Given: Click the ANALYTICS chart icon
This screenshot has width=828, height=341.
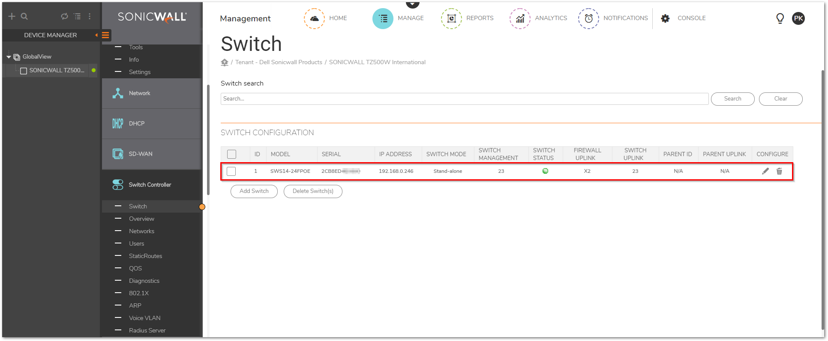Looking at the screenshot, I should [x=520, y=18].
